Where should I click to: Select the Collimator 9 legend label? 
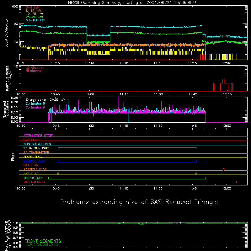click(x=35, y=107)
